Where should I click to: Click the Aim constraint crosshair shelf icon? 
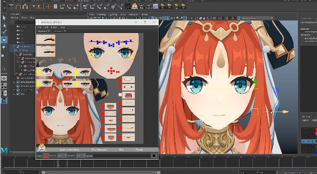[x=114, y=6]
